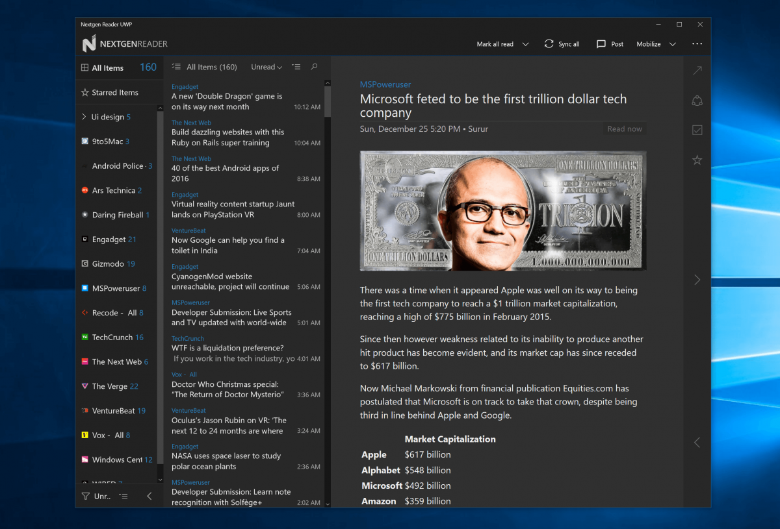Click the article title about trillion dollar company
The height and width of the screenshot is (529, 780).
click(x=493, y=106)
